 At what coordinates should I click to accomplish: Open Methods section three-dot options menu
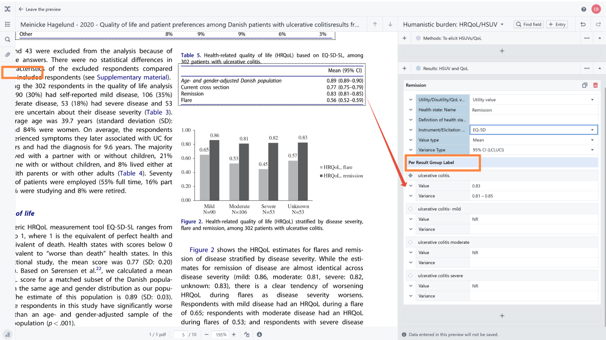(x=587, y=38)
